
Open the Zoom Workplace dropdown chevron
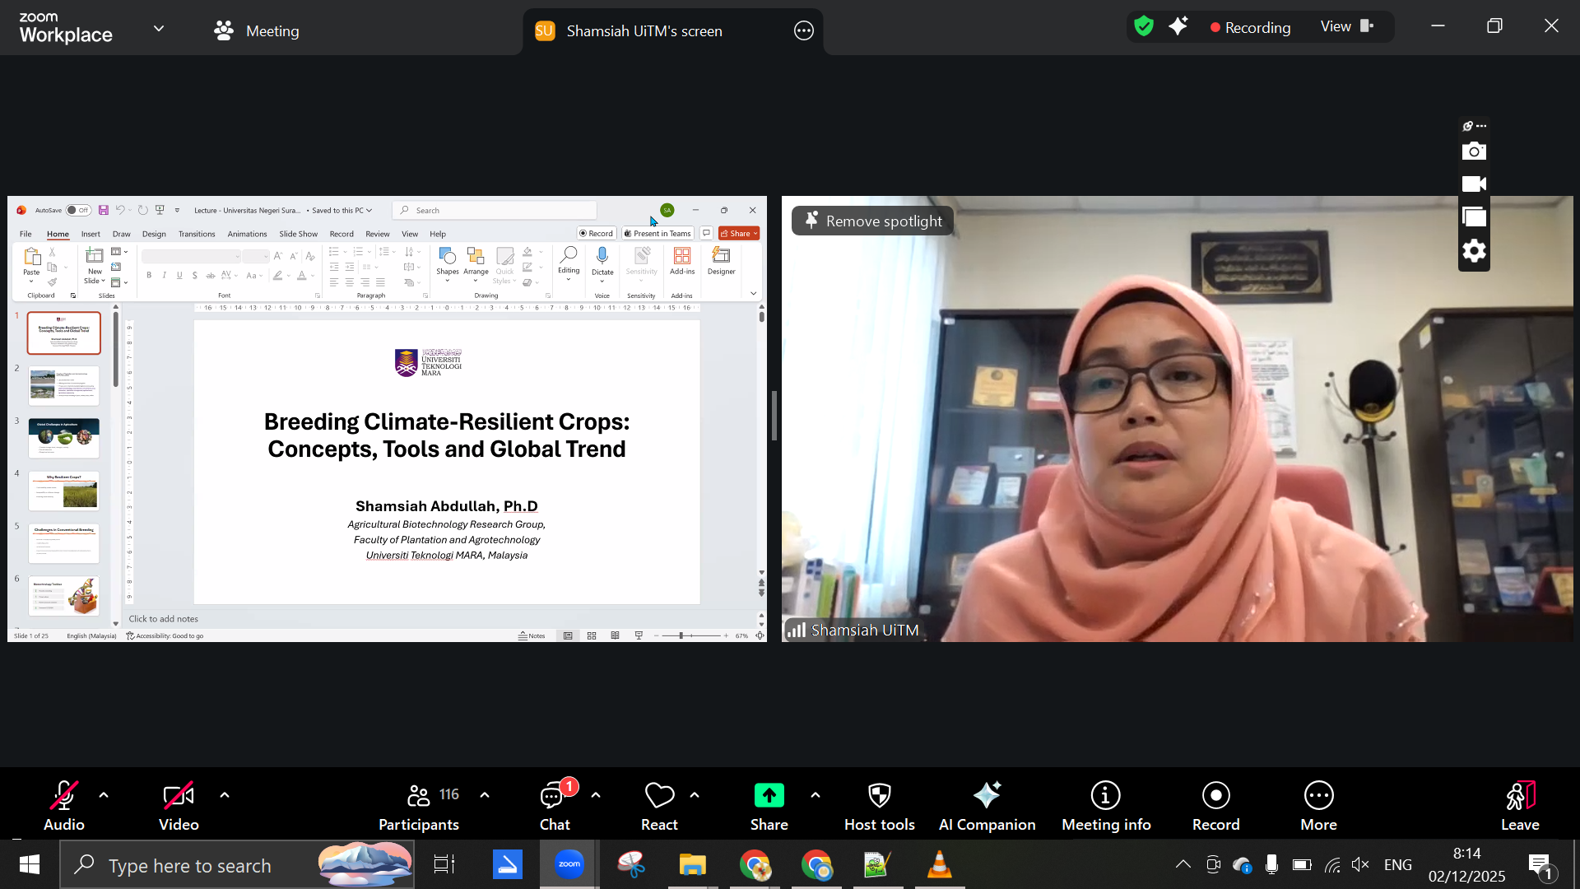click(x=159, y=29)
